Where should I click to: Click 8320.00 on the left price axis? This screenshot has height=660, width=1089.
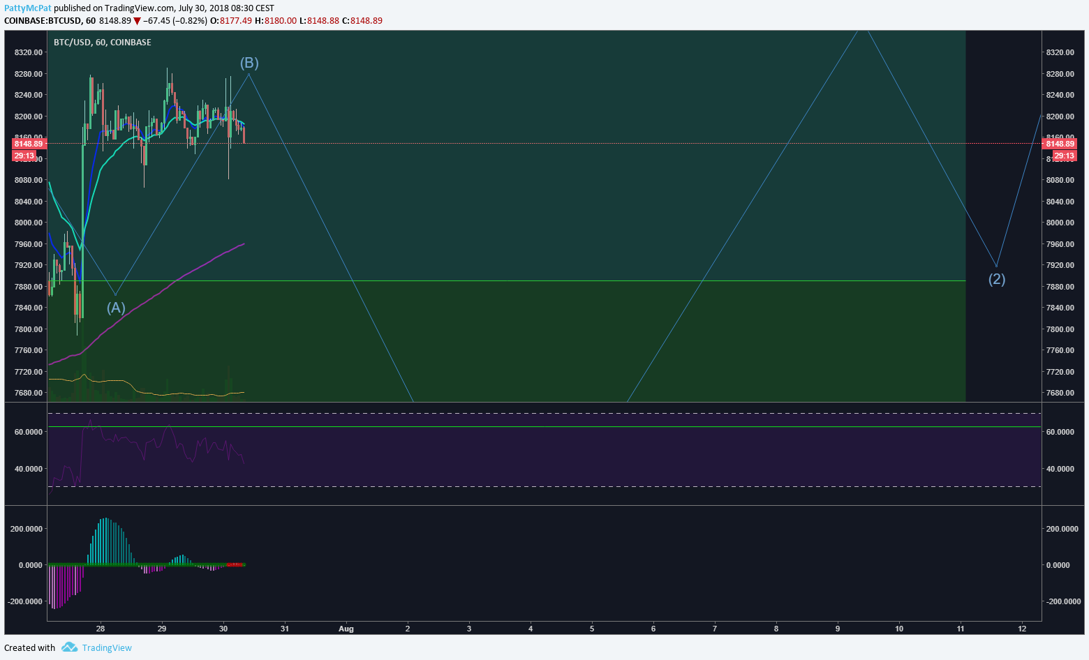point(28,52)
